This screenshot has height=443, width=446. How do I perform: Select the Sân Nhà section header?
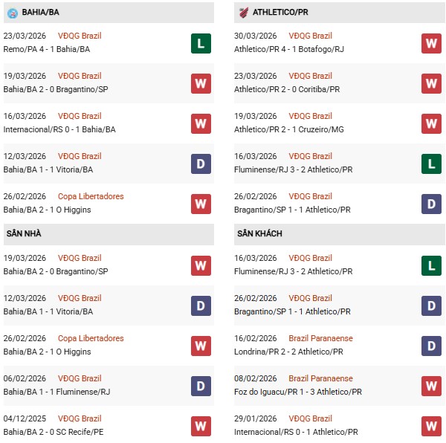click(24, 233)
